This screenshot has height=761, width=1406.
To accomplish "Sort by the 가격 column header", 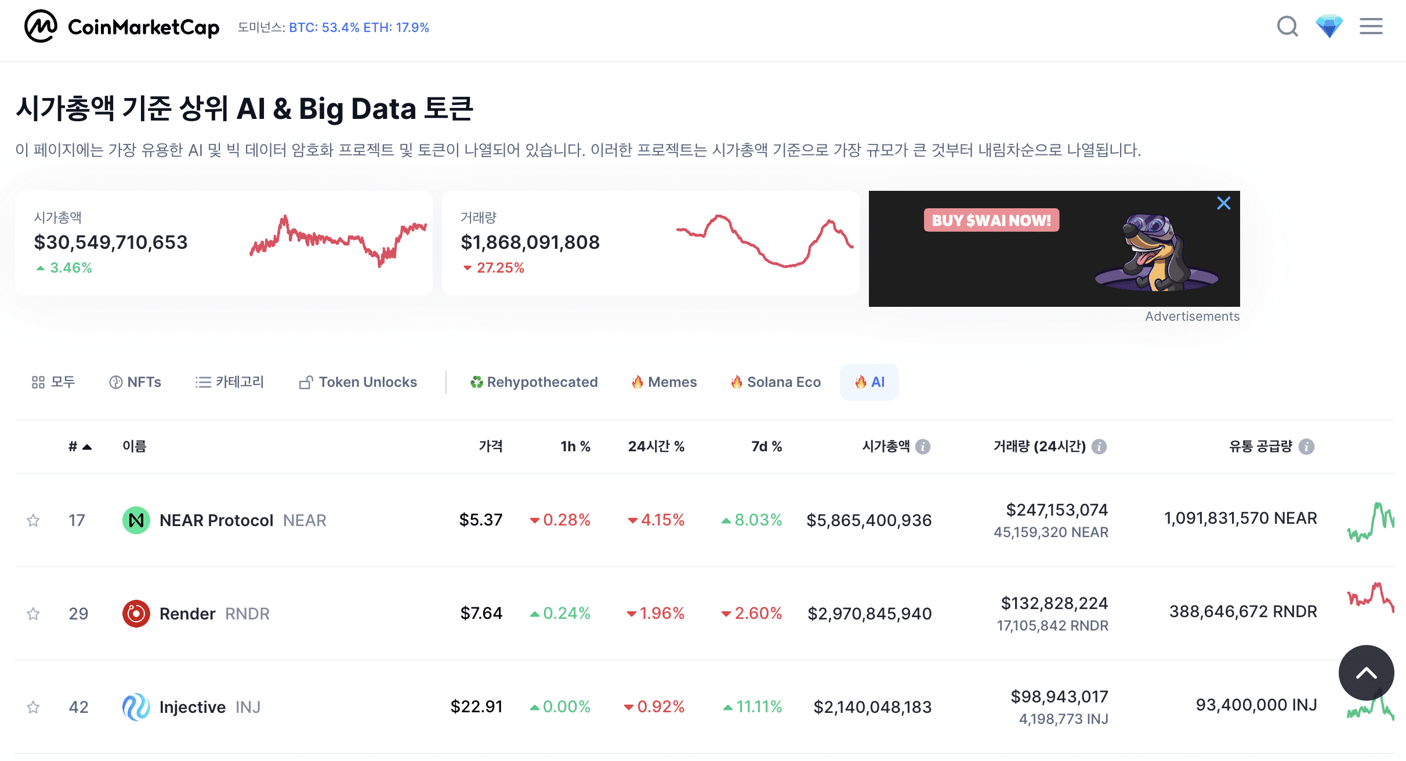I will click(491, 447).
